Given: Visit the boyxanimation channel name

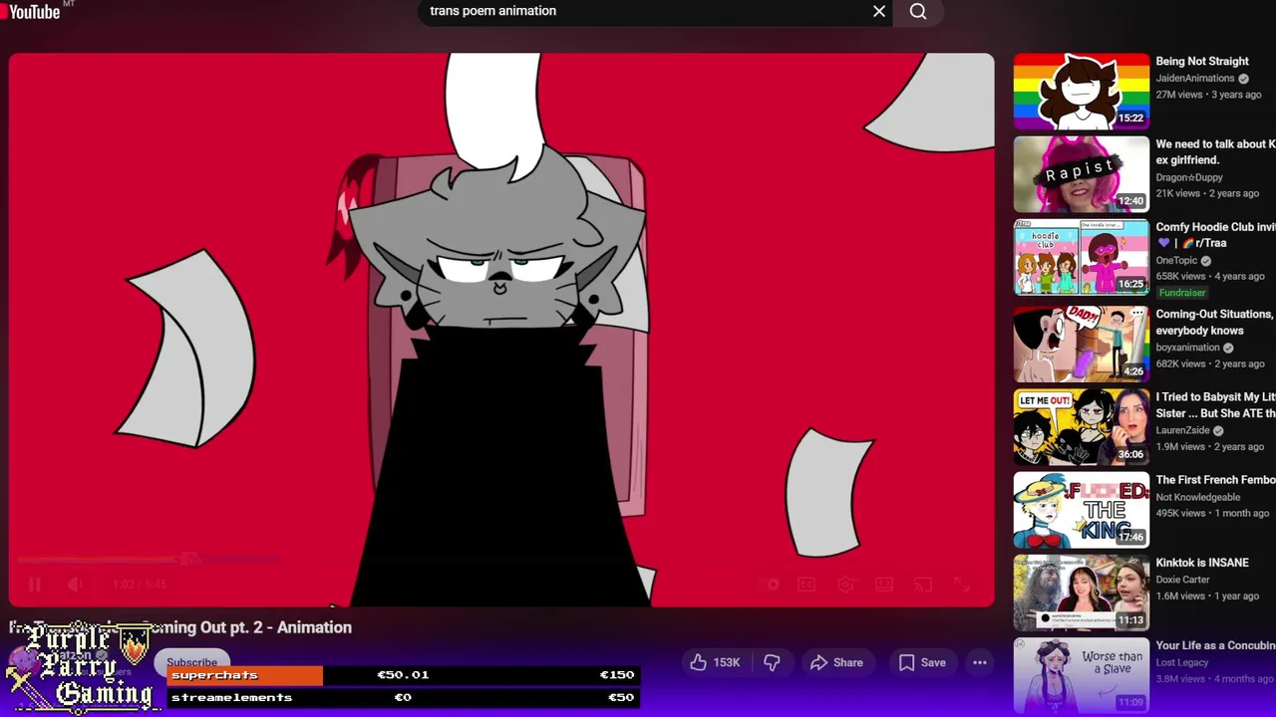Looking at the screenshot, I should [x=1188, y=348].
